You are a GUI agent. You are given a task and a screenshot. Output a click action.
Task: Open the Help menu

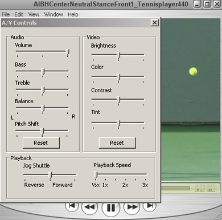click(x=73, y=14)
